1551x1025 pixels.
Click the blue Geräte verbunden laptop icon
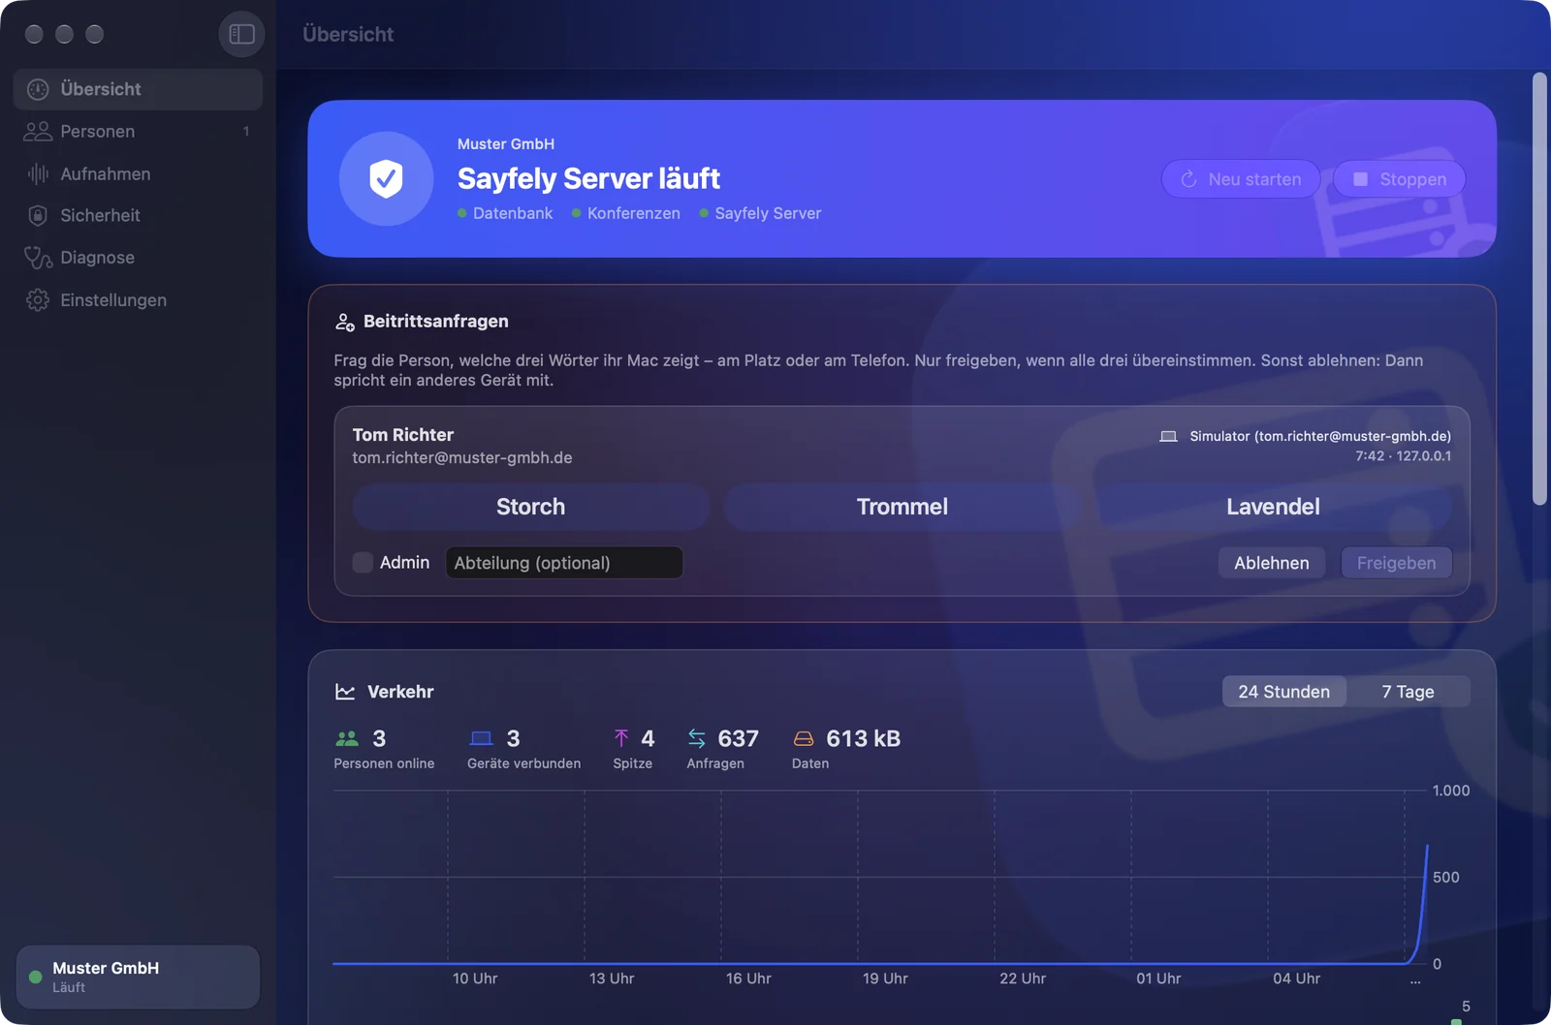[x=481, y=738]
